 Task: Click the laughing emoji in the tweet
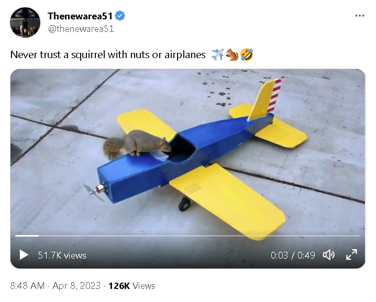[247, 54]
